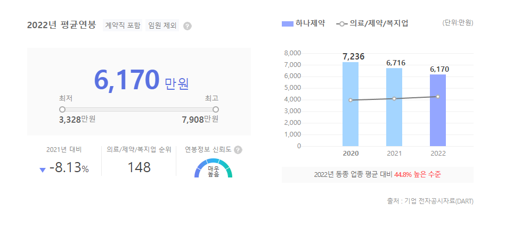Toggle 하나제약 legend swatch
Viewport: 505px width, 229px height.
tap(288, 24)
